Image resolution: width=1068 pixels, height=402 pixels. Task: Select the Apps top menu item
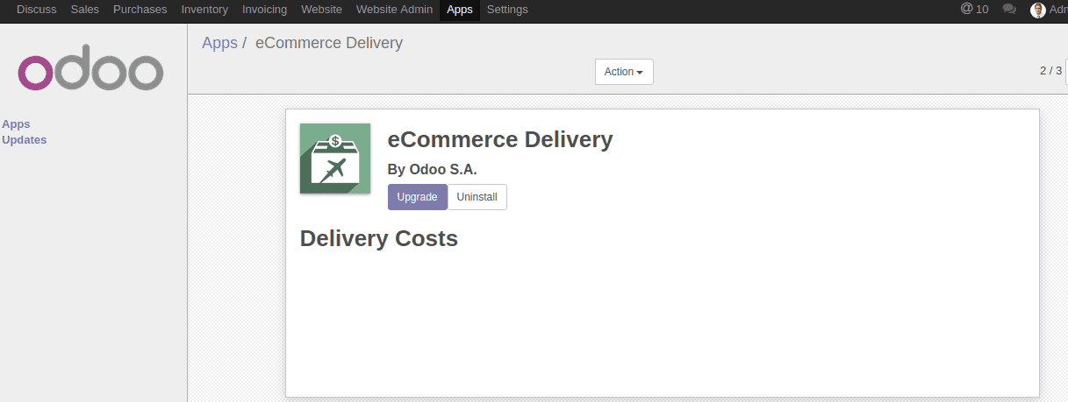(460, 10)
